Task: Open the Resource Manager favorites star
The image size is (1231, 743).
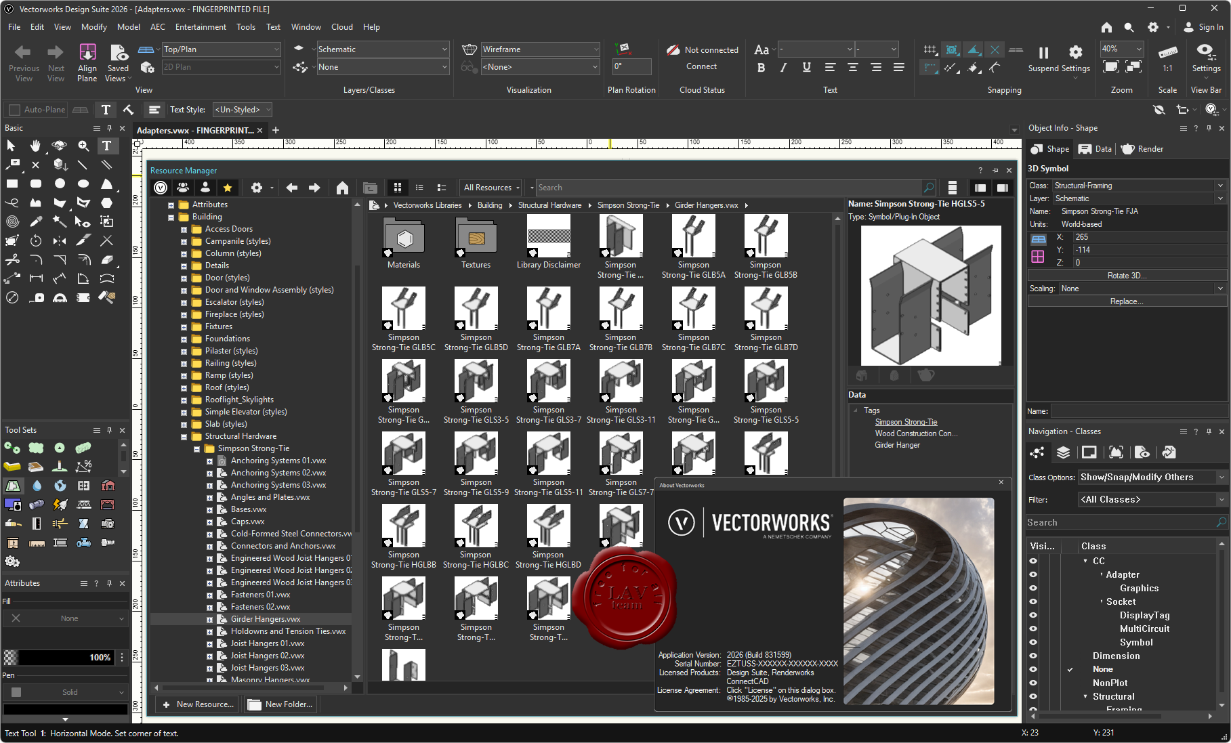Action: point(228,188)
